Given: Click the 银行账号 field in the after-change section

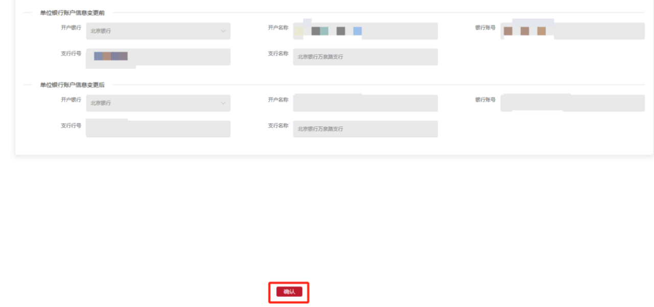Looking at the screenshot, I should coord(572,103).
